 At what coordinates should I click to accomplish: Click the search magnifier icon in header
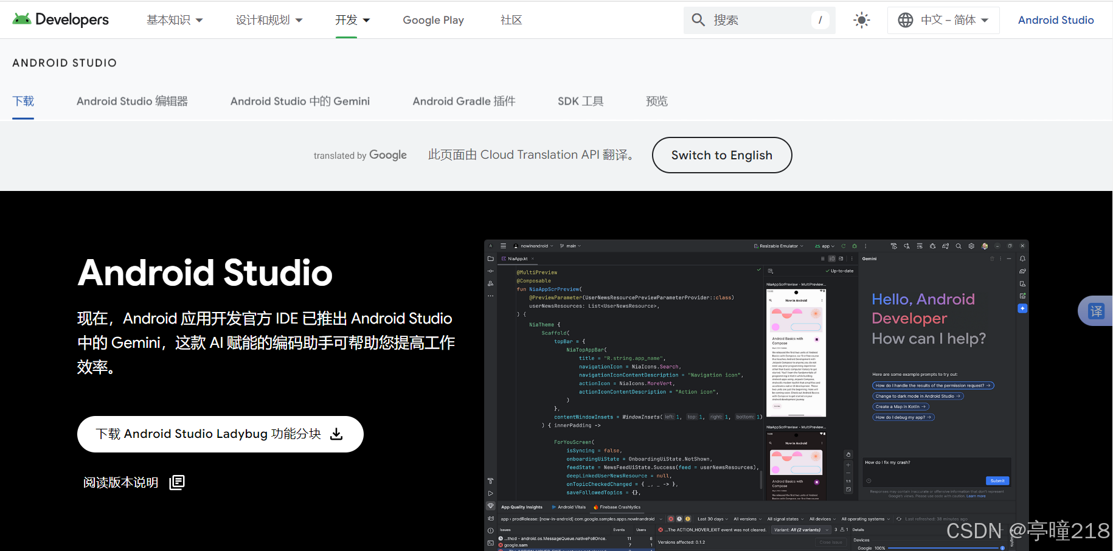(x=698, y=20)
